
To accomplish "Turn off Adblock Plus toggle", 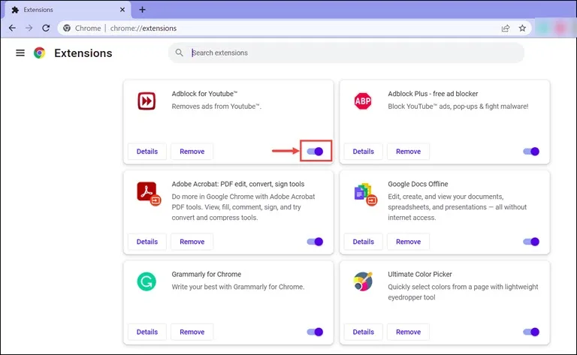I will (531, 151).
